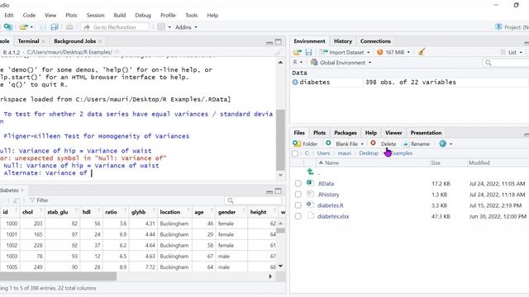Viewport: 529px width, 297px height.
Task: Open the R language dropdown in Environment
Action: (298, 63)
